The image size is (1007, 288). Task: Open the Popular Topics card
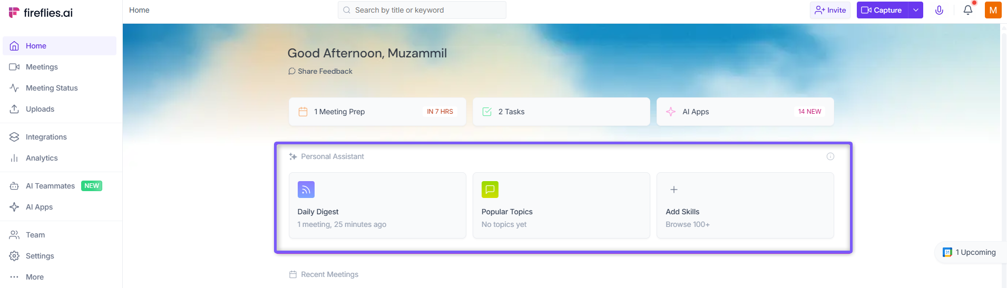561,205
